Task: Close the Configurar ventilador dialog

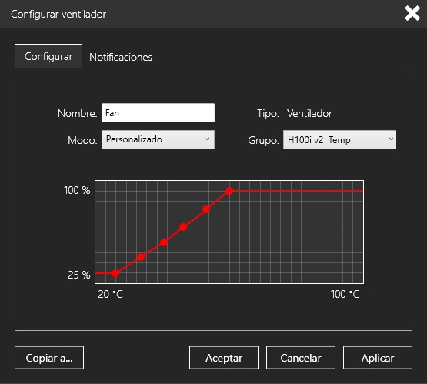Action: (412, 14)
